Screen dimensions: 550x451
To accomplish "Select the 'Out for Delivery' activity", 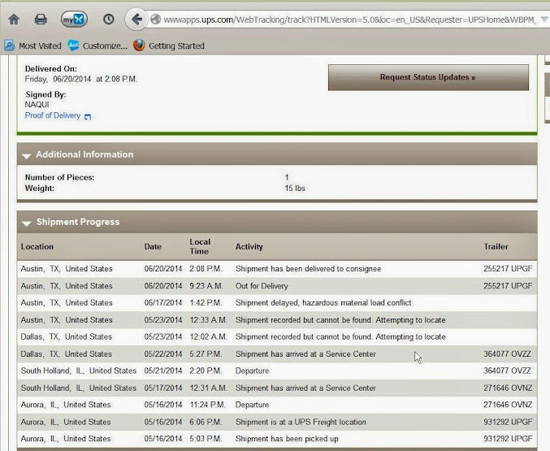I will [262, 286].
